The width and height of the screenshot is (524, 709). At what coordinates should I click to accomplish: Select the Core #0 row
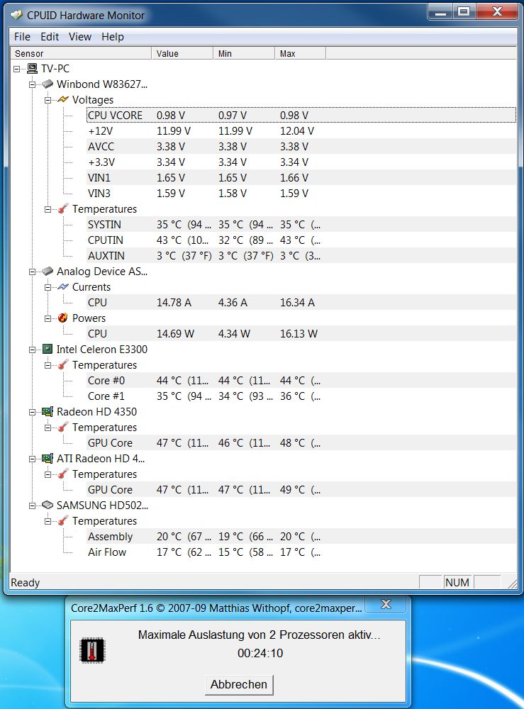coord(301,381)
